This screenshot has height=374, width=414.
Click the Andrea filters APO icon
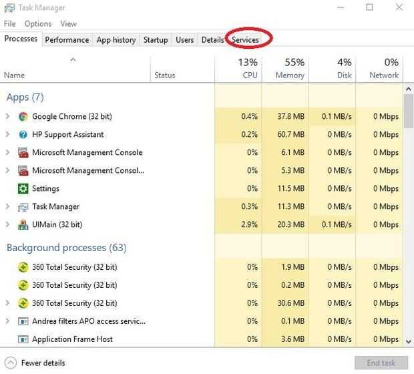(23, 321)
